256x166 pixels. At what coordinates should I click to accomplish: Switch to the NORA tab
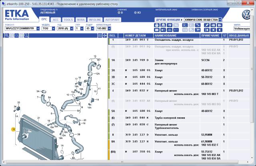pos(81,20)
